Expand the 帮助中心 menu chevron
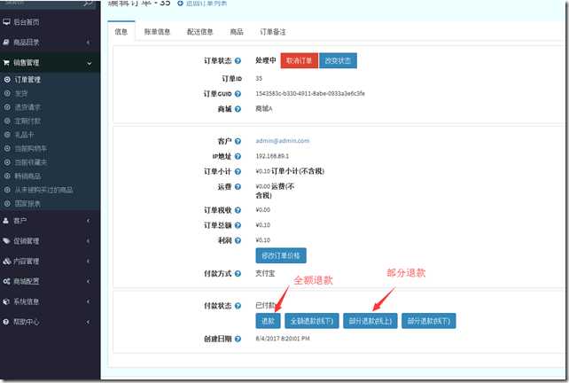The width and height of the screenshot is (569, 383). point(88,322)
